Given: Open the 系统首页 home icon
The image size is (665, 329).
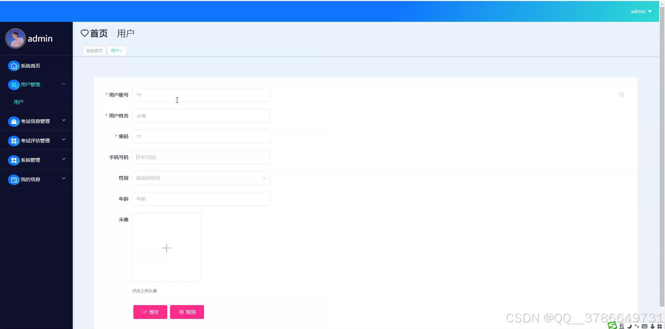Looking at the screenshot, I should pos(14,66).
